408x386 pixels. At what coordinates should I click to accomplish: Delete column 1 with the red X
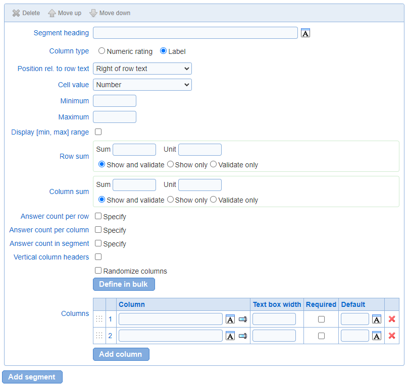click(392, 319)
